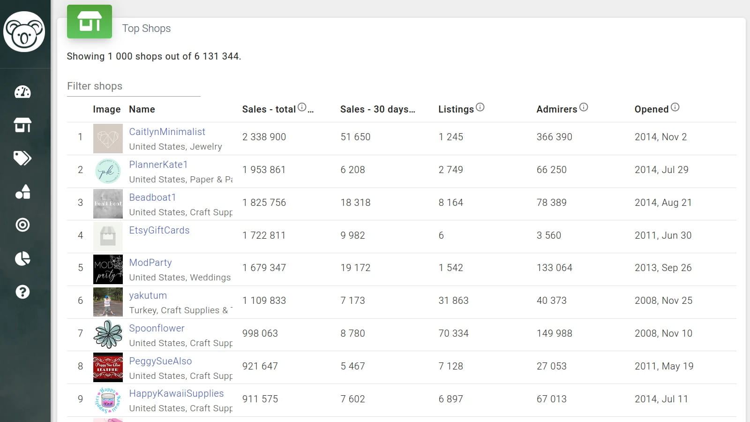Select admirers value 133 064
Viewport: 750px width, 422px height.
point(555,268)
